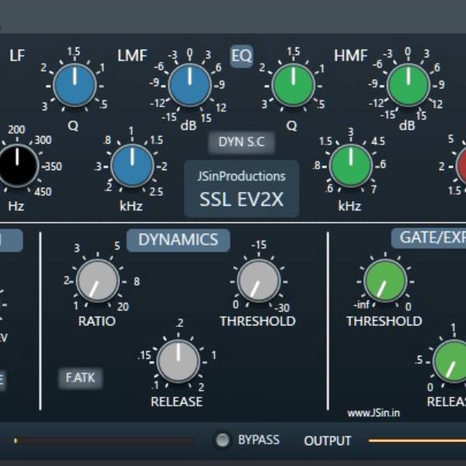Click the OUTPUT label
466x466 pixels.
coord(328,440)
